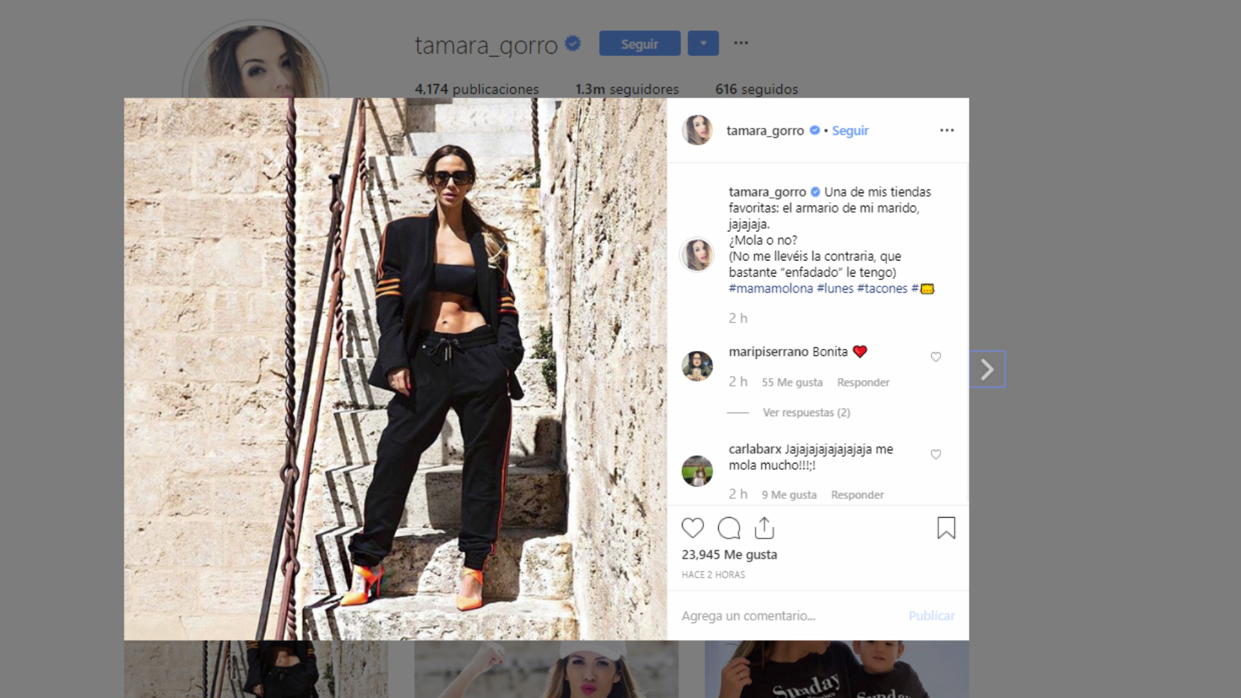
Task: View 23,945 Me gusta likes list
Action: tap(729, 555)
